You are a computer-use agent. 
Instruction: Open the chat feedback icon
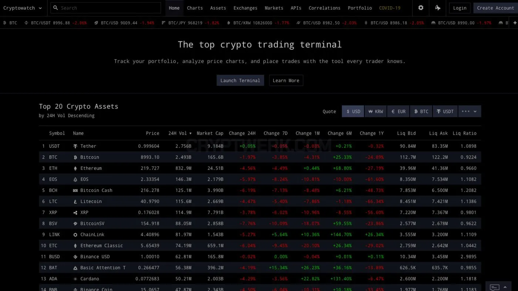tap(494, 287)
